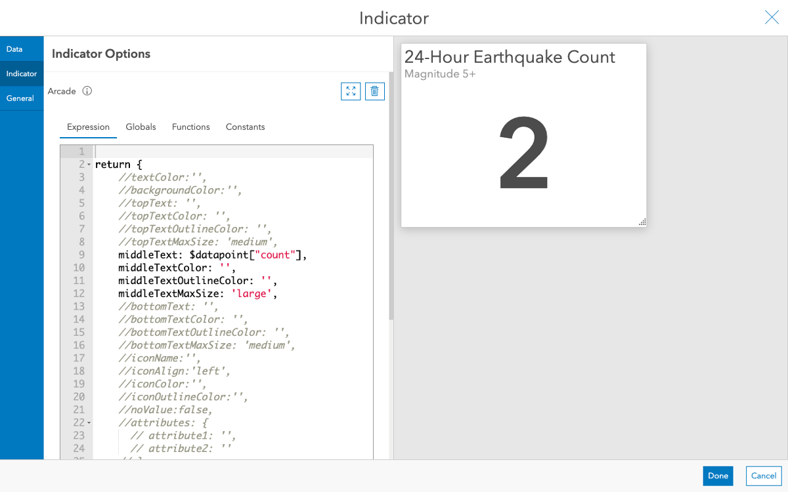Switch to the Globals tab
Viewport: 788px width, 492px height.
click(141, 127)
